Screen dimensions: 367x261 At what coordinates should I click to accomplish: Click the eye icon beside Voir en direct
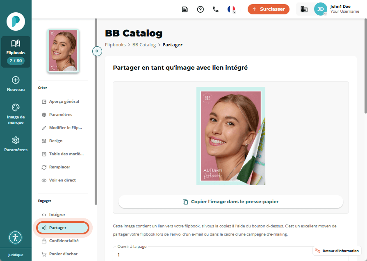coord(44,180)
